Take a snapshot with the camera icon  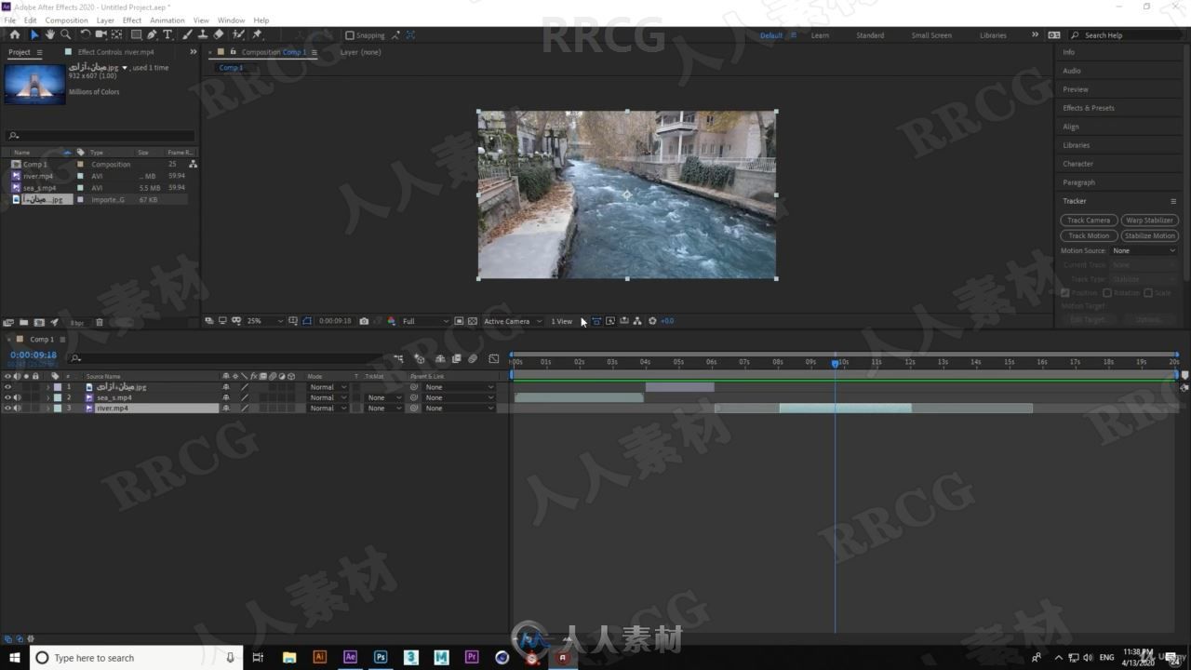pos(364,321)
